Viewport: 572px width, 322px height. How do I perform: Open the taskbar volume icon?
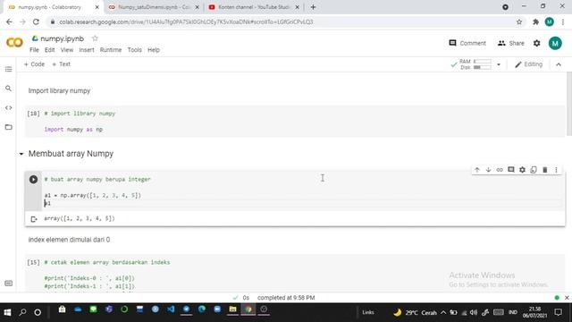coord(474,312)
